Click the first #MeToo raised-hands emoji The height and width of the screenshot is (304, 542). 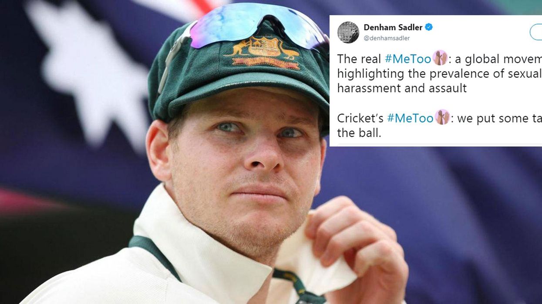[x=440, y=58]
